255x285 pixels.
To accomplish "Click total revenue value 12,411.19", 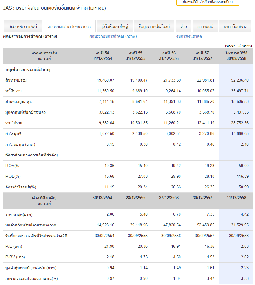I will click(206, 123).
